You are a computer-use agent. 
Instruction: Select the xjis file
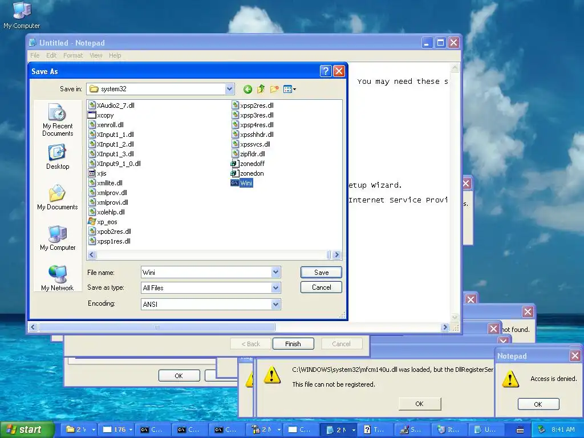point(97,173)
